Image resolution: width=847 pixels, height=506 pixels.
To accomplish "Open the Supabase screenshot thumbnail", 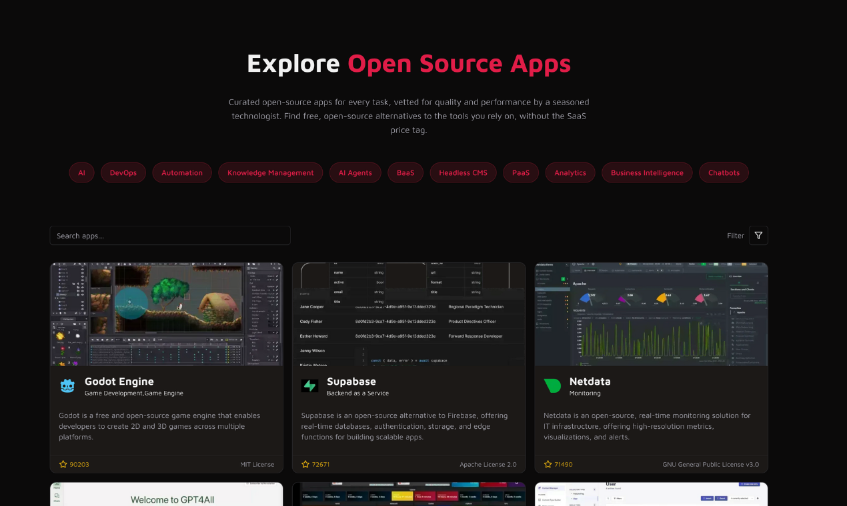I will tap(409, 314).
